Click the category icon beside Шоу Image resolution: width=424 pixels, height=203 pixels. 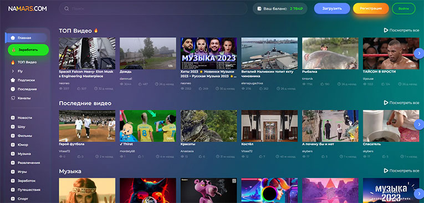pyautogui.click(x=13, y=126)
